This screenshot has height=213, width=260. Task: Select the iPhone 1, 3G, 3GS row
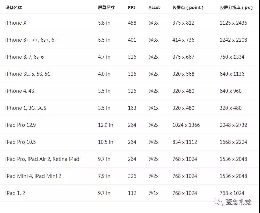[26, 108]
